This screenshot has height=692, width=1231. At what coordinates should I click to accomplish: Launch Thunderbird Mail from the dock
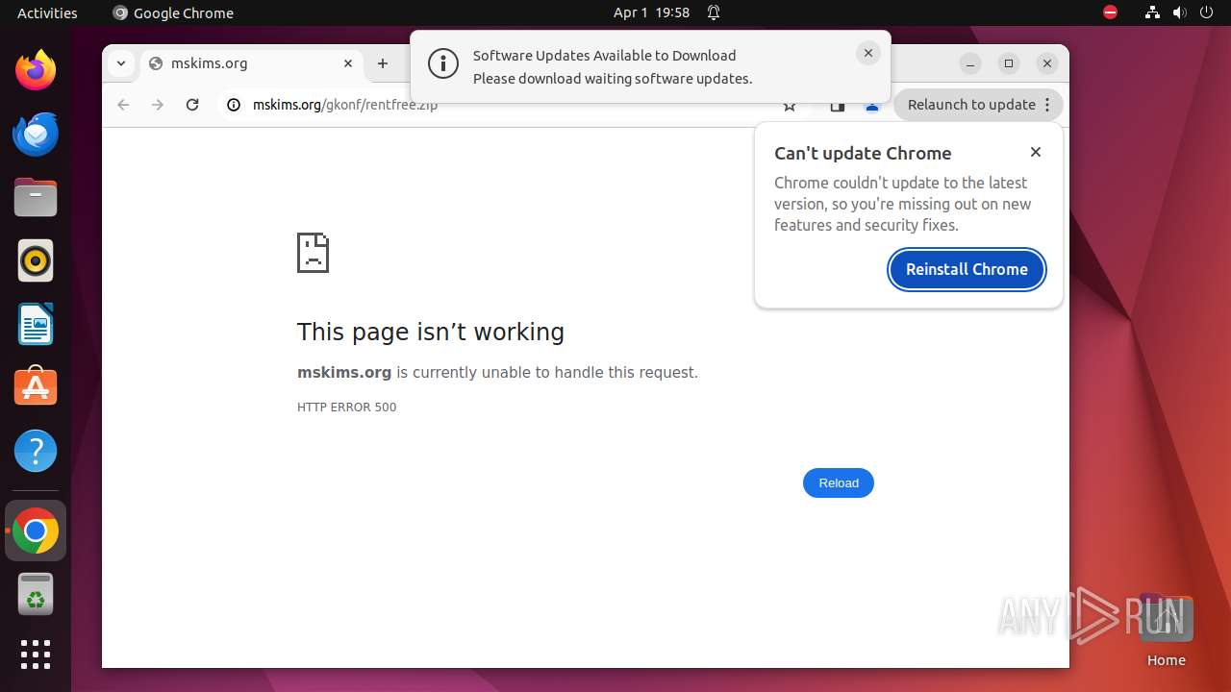[x=36, y=134]
